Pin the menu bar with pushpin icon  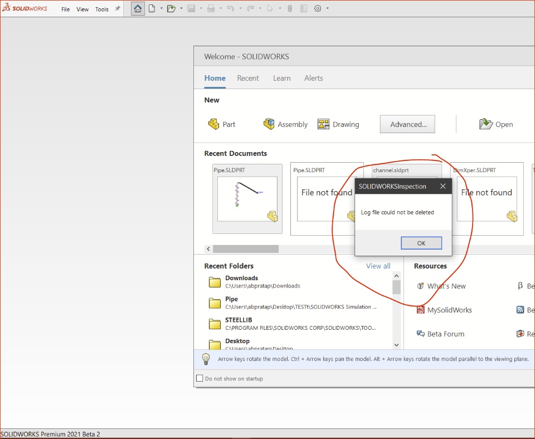[x=118, y=8]
